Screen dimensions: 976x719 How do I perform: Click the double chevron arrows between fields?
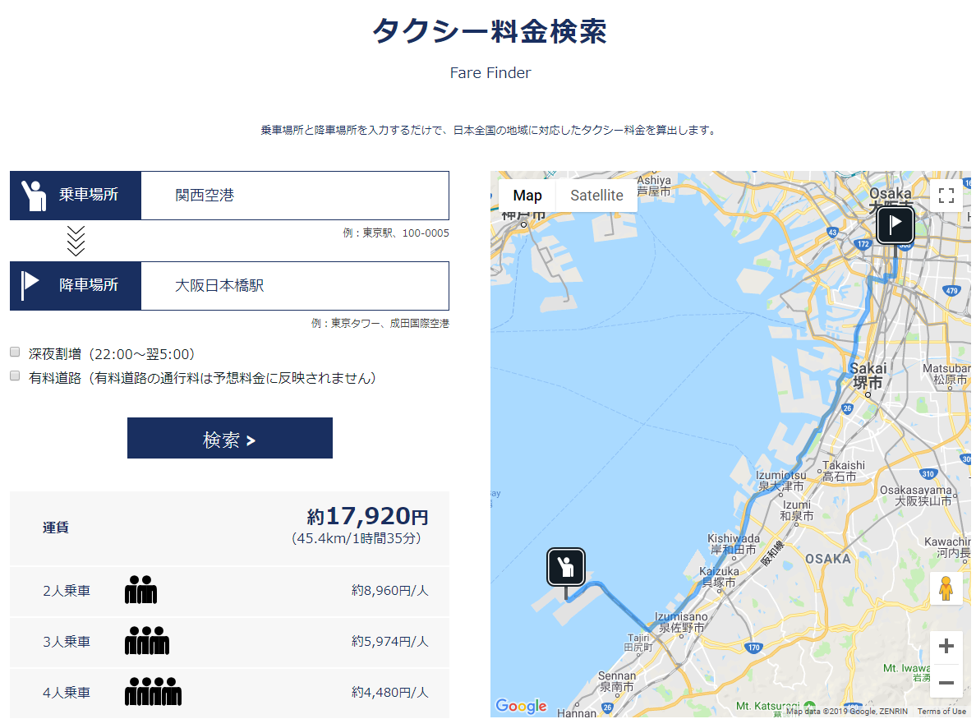pos(76,241)
